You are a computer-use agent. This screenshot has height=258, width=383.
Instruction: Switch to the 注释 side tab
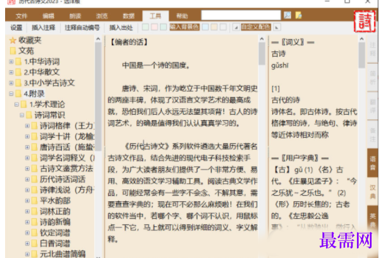(373, 49)
